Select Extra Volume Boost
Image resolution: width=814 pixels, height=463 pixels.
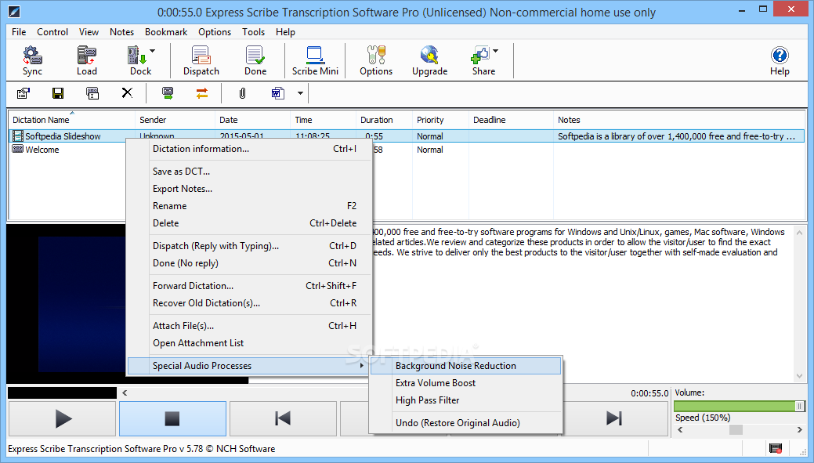(465, 382)
